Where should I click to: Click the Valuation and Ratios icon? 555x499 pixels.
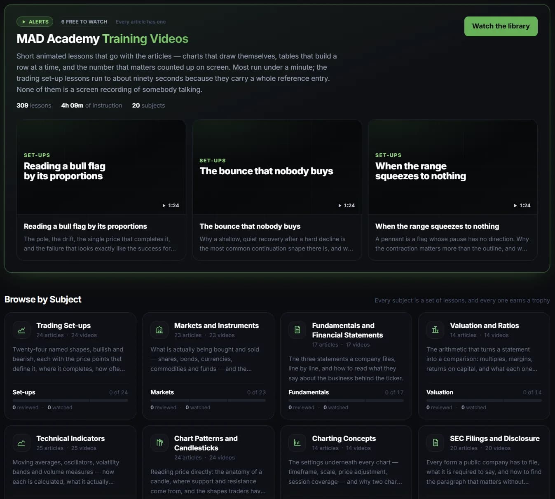click(x=435, y=330)
